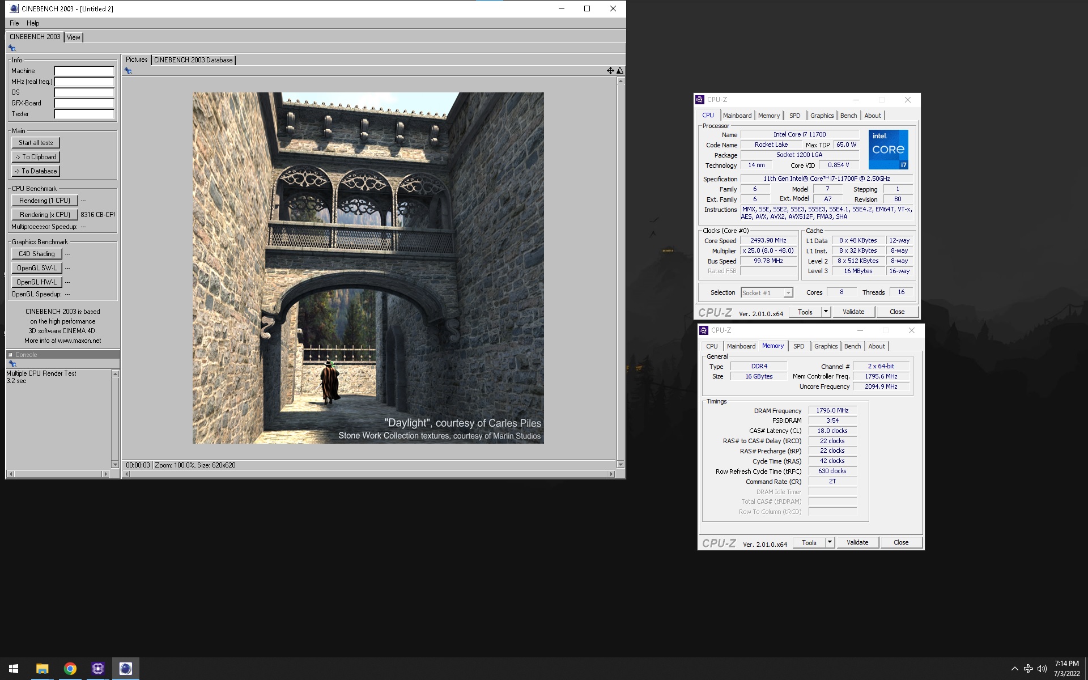Open Windows Start menu
Screen dimensions: 1088x680
click(14, 669)
